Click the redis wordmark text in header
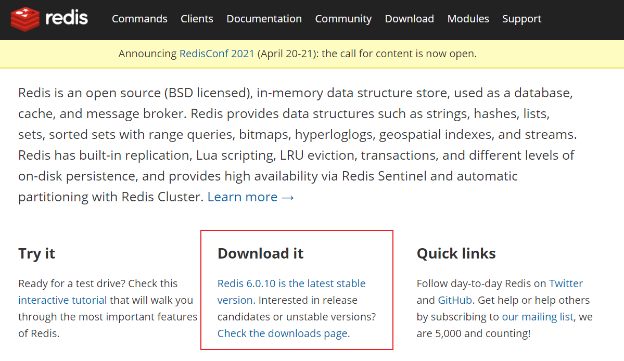The image size is (624, 361). tap(67, 18)
